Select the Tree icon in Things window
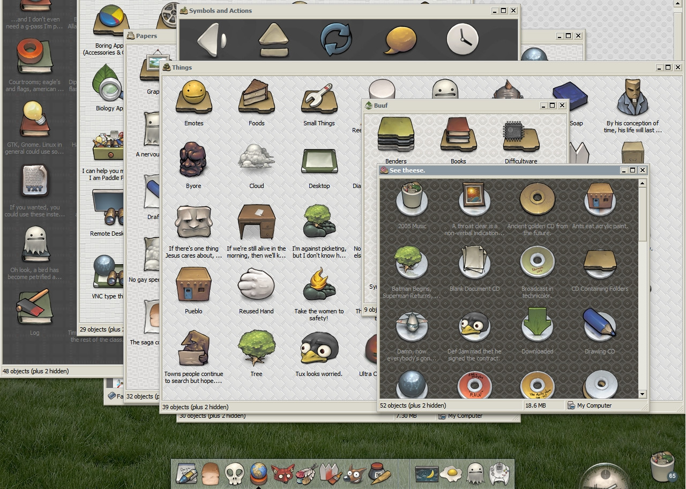Viewport: 686px width, 489px height. click(x=256, y=348)
